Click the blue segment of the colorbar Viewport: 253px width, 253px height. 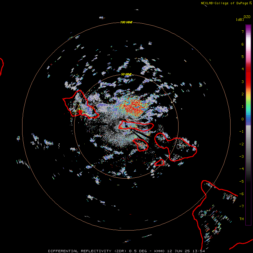[248, 121]
